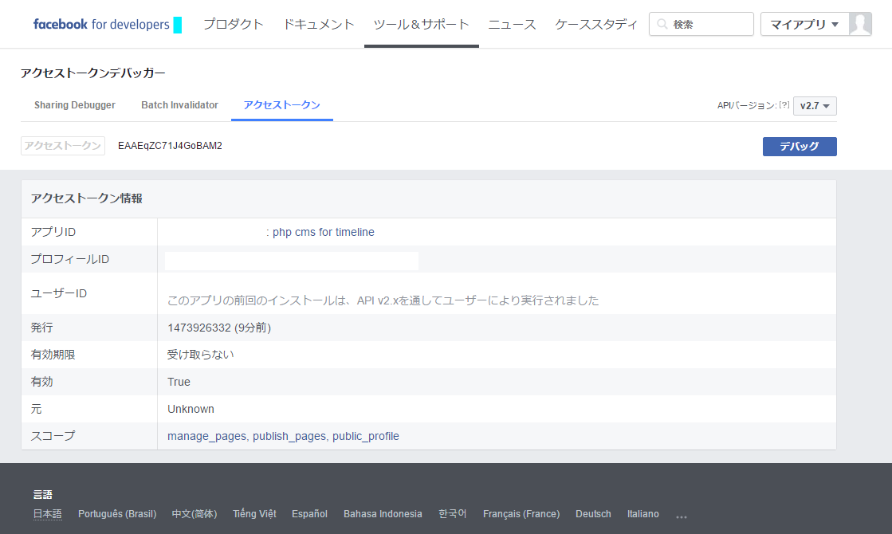Select 日本語 language
The image size is (892, 534).
coord(47,514)
